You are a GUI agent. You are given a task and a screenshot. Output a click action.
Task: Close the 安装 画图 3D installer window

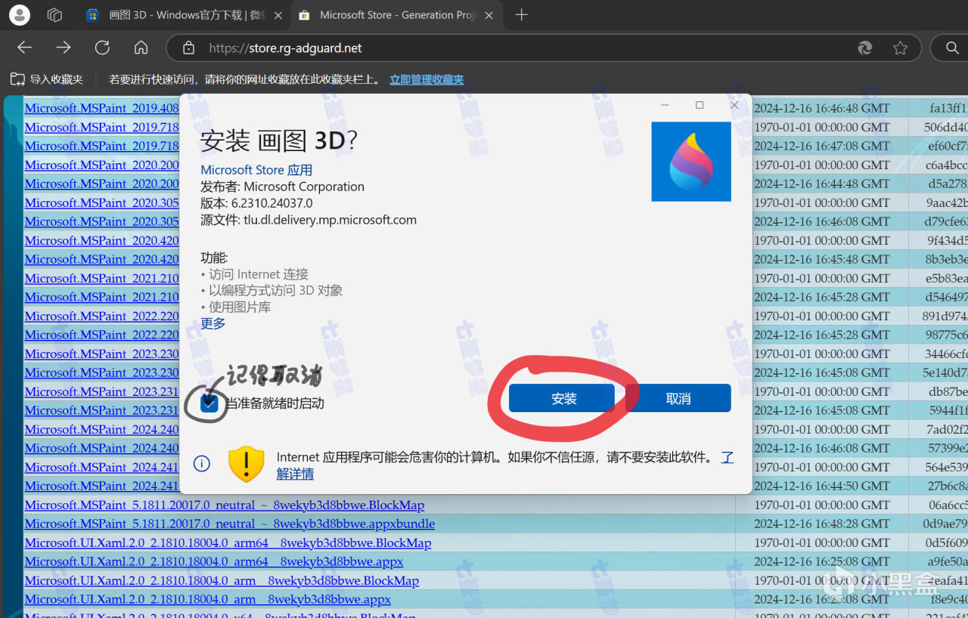coord(734,105)
